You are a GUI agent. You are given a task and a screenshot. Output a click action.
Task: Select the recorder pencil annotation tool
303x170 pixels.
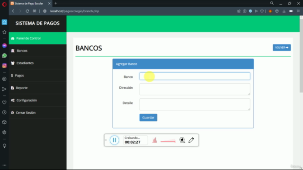[191, 140]
